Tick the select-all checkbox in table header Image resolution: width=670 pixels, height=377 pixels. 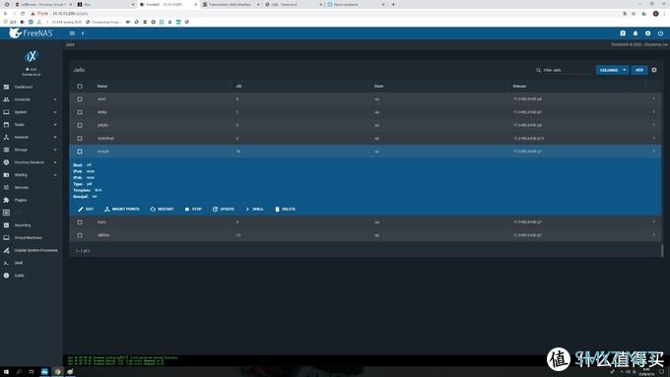pos(80,87)
